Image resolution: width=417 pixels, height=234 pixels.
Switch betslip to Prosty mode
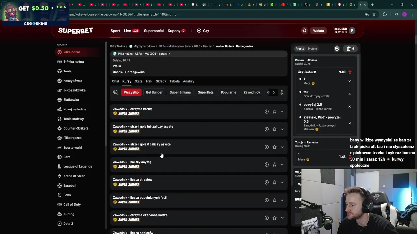300,49
